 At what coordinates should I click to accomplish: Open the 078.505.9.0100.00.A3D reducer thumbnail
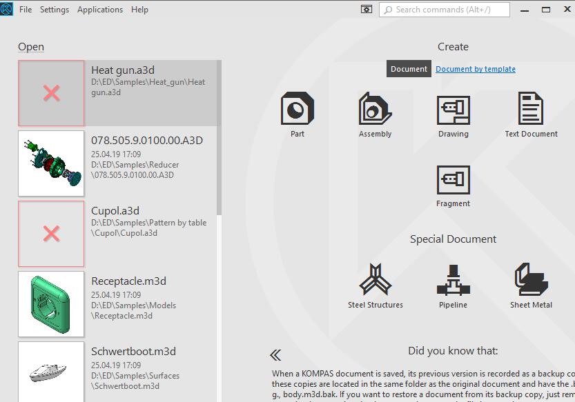click(51, 163)
